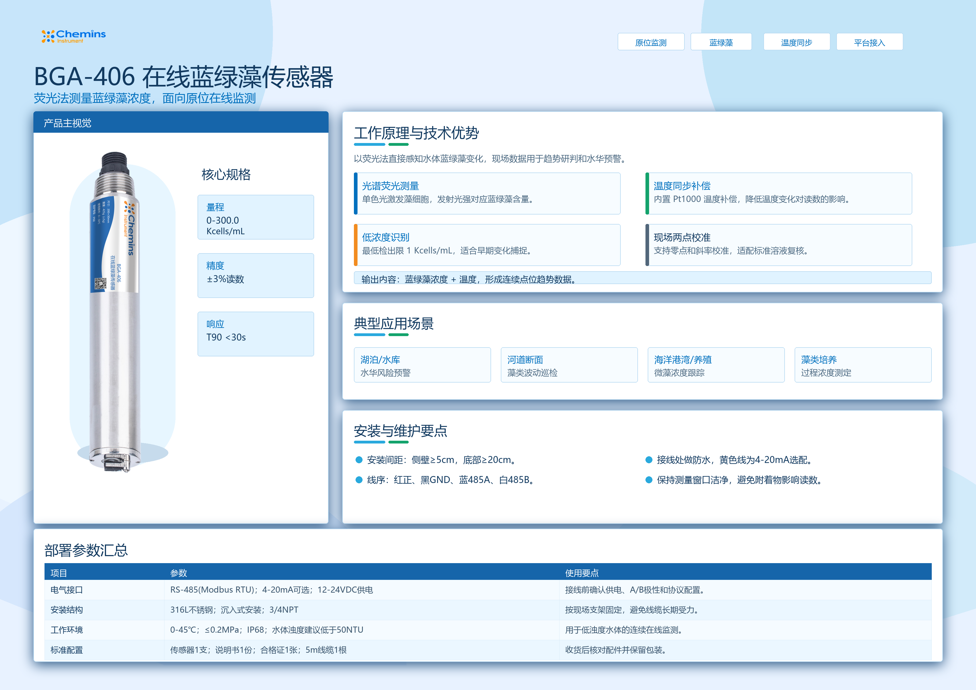
Task: Open the 光谱荧光测量 feature card
Action: [487, 193]
